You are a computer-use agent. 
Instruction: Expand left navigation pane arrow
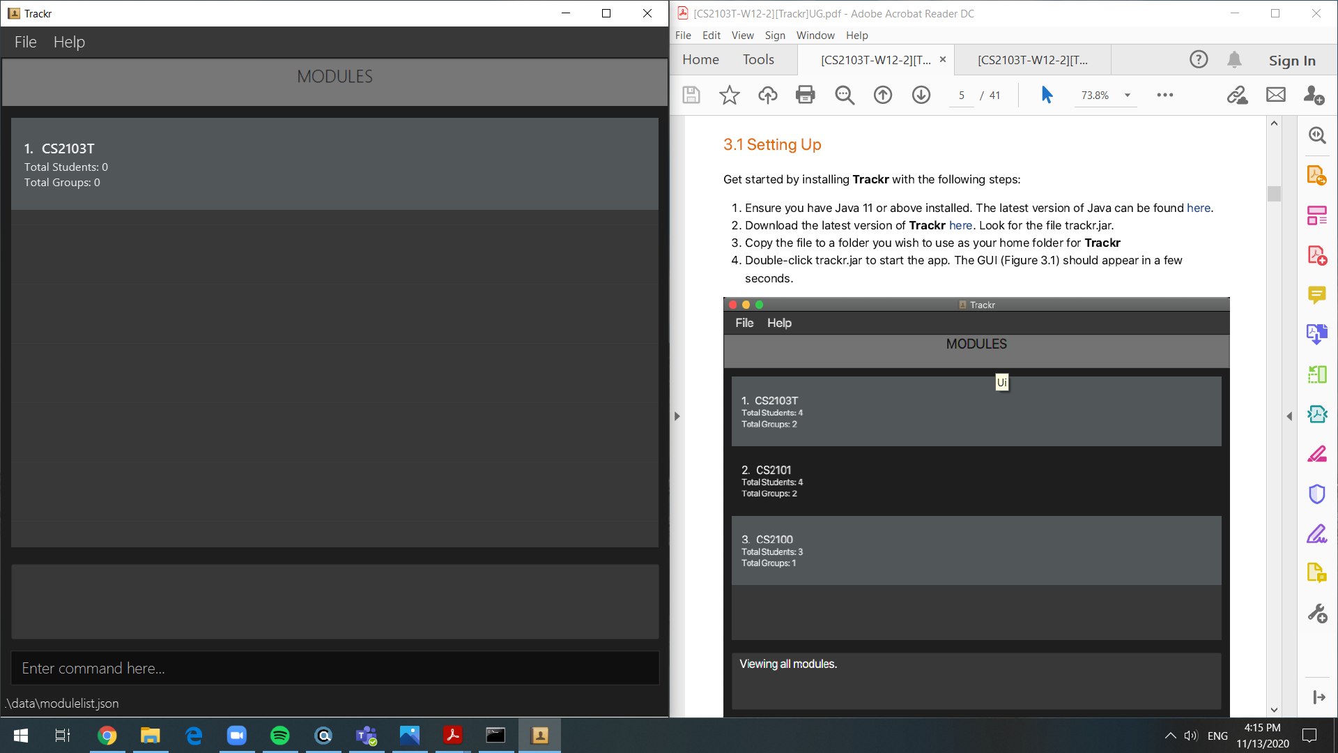click(x=677, y=416)
